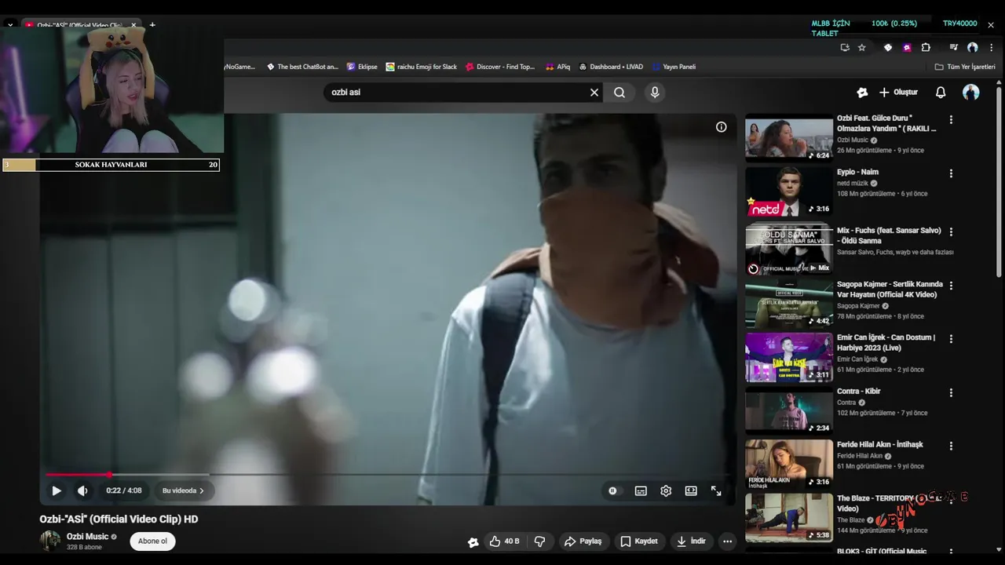Clear the search box with the X icon
Viewport: 1005px width, 565px height.
594,93
